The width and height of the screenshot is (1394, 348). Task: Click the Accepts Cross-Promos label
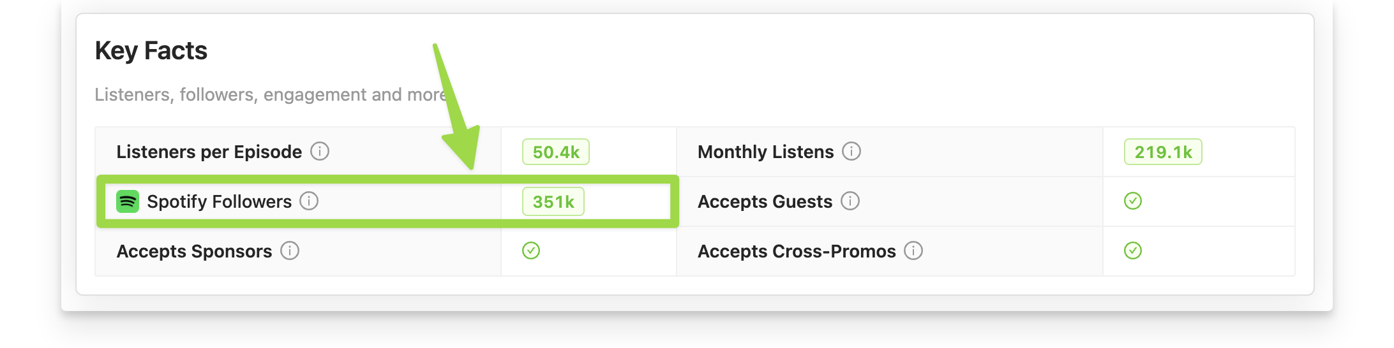pyautogui.click(x=797, y=252)
